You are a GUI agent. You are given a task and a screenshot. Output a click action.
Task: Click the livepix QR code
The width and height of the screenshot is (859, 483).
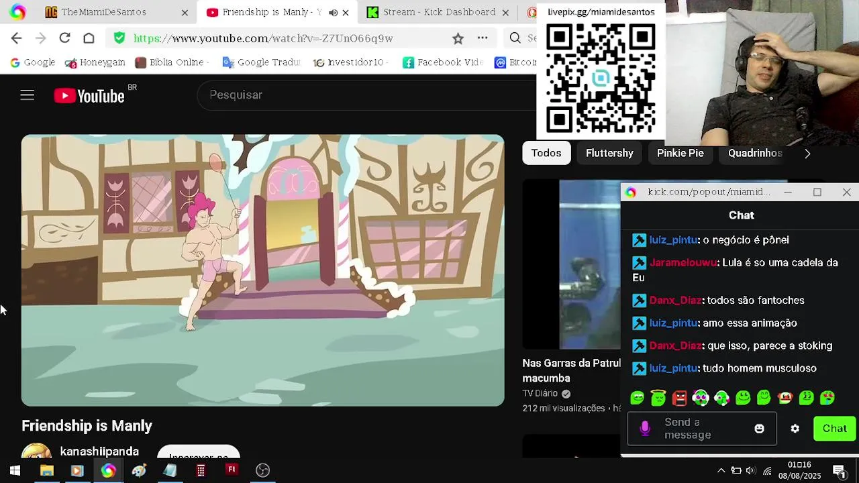point(601,78)
